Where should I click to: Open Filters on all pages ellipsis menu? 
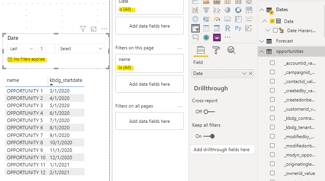[x=180, y=106]
